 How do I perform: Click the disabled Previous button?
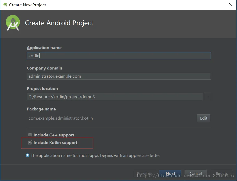click(x=145, y=173)
